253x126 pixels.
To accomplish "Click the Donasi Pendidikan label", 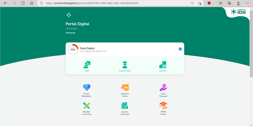I will tap(86, 95).
